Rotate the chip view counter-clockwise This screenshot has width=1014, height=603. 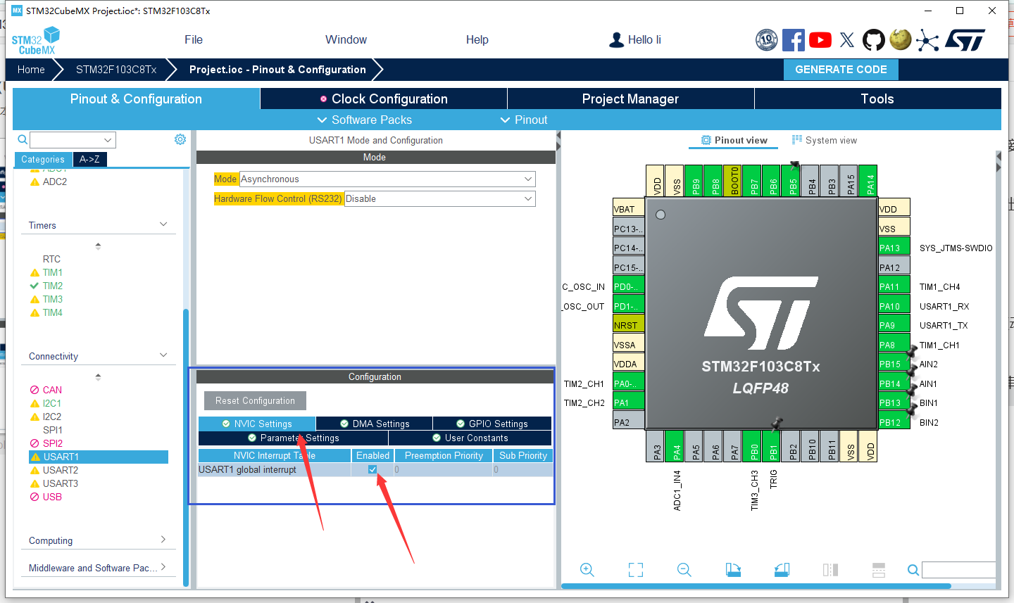coord(782,570)
